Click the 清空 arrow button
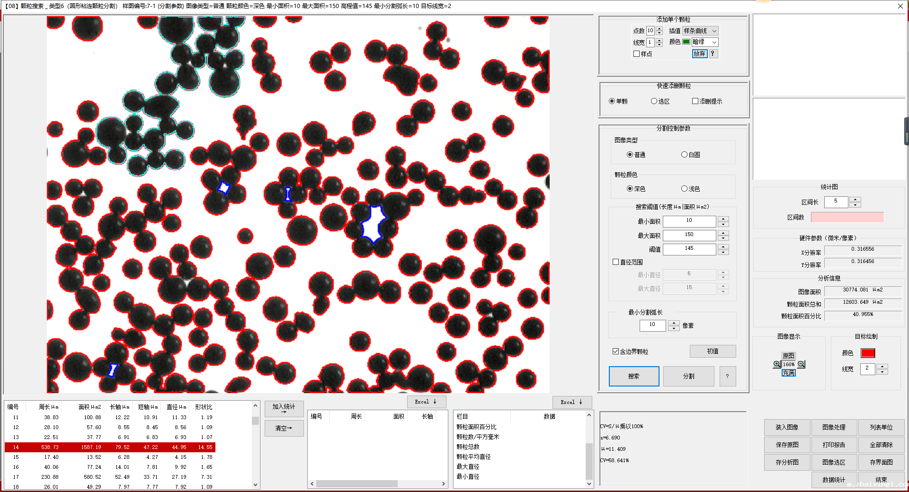 [x=284, y=428]
